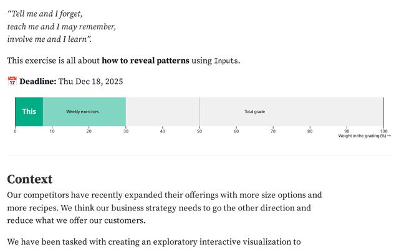The height and width of the screenshot is (249, 399).
Task: Click the 0 tick label on the axis
Action: click(15, 131)
